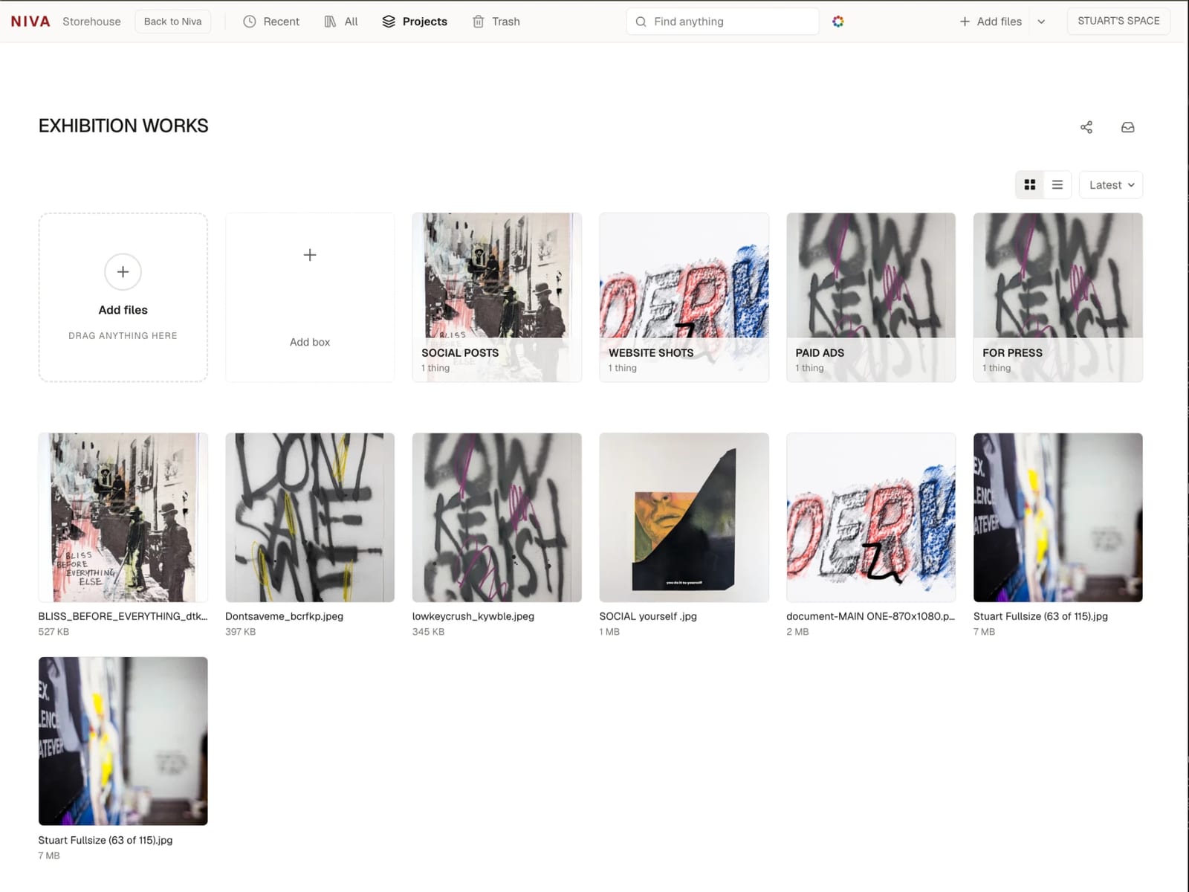Click the share icon for Exhibition Works
The height and width of the screenshot is (892, 1189).
coord(1086,127)
